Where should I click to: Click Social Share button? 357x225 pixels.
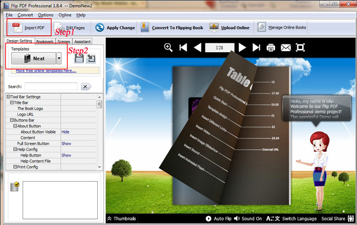[337, 218]
